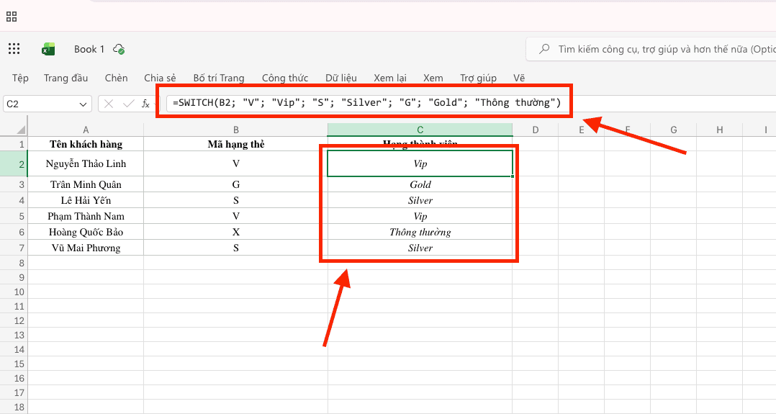The height and width of the screenshot is (414, 776).
Task: Select the Thông thường cell
Action: point(420,232)
